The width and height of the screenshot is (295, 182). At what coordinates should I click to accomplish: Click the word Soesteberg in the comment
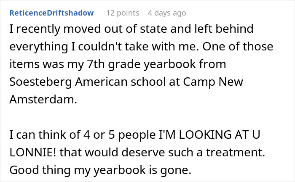click(40, 82)
